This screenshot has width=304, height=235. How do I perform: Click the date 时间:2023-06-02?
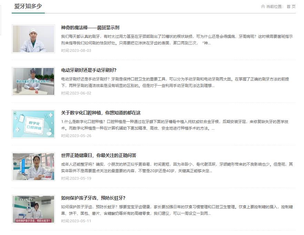point(76,93)
